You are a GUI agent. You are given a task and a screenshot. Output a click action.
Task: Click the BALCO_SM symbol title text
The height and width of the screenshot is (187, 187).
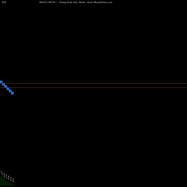[46, 2]
